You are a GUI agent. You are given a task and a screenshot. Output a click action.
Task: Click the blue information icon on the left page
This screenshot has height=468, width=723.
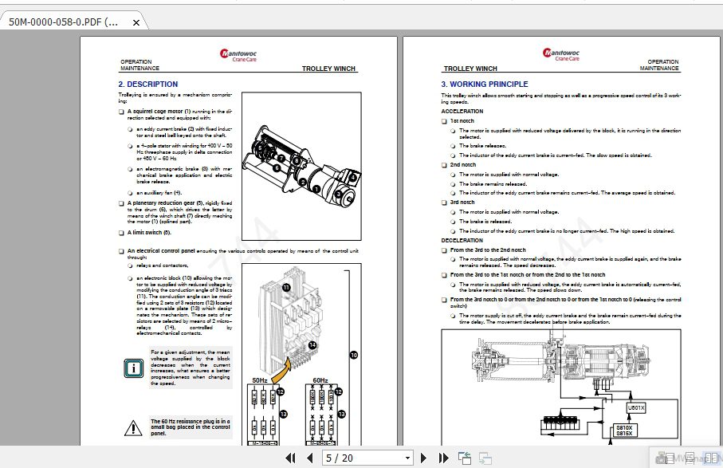[x=132, y=368]
